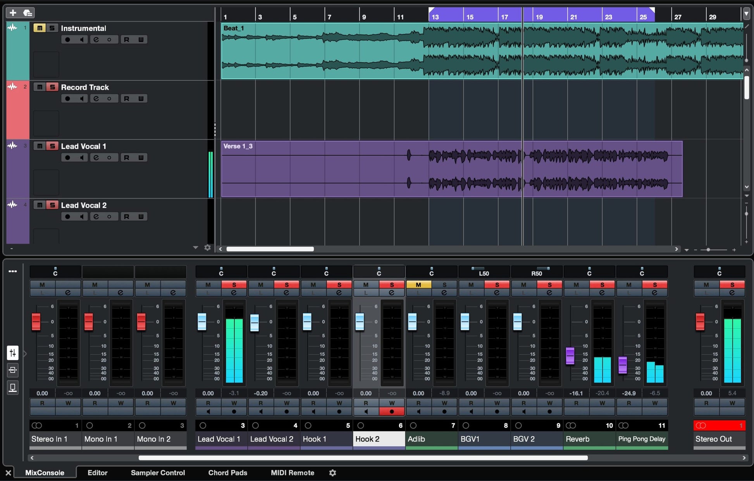Screen dimensions: 754x481
Task: Click edit 'e' on Stereo Out channel
Action: click(x=732, y=293)
